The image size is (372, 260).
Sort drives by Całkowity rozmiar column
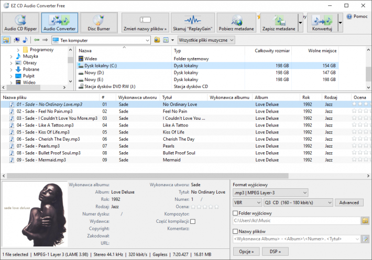(268, 51)
